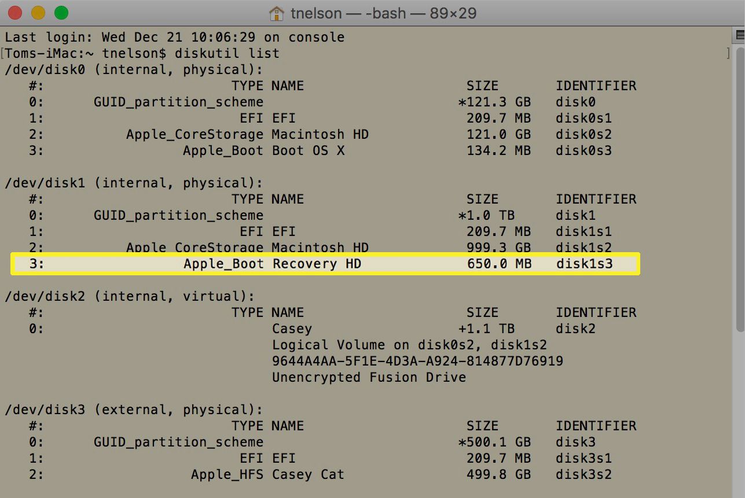The height and width of the screenshot is (498, 745).
Task: Click the '/dev/disk2 (internal, virtual):' header
Action: click(x=130, y=297)
